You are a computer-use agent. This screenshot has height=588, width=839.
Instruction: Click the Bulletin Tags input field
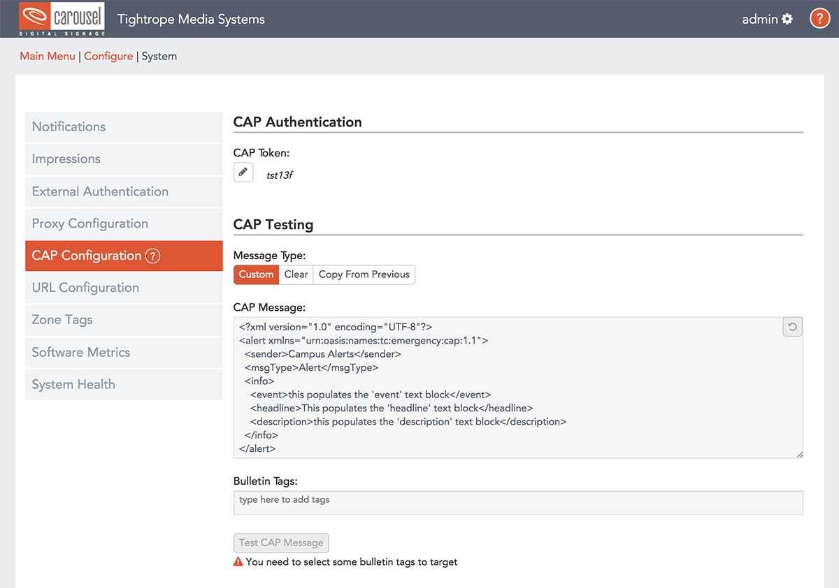coord(517,502)
